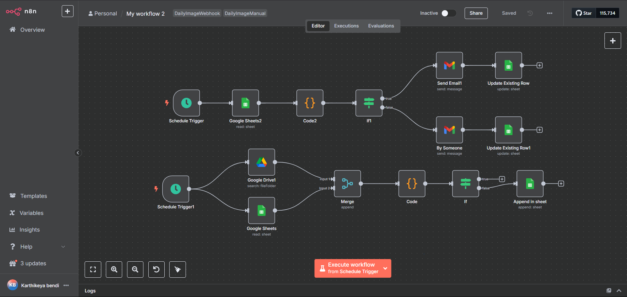Zoom in on the workflow canvas
The image size is (627, 297).
coord(114,270)
